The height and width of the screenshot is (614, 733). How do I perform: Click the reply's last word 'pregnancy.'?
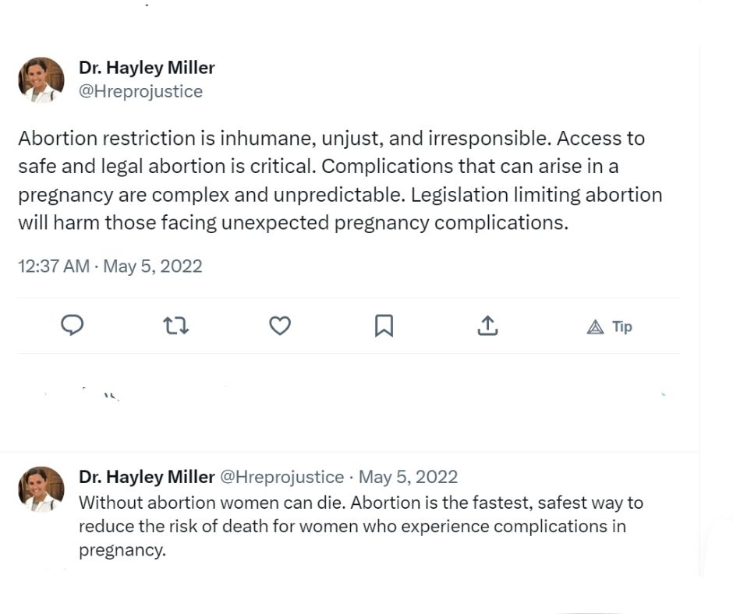[122, 550]
